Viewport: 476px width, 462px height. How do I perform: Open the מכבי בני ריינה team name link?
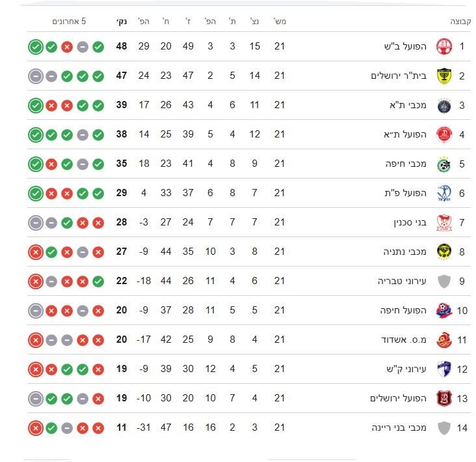(397, 428)
